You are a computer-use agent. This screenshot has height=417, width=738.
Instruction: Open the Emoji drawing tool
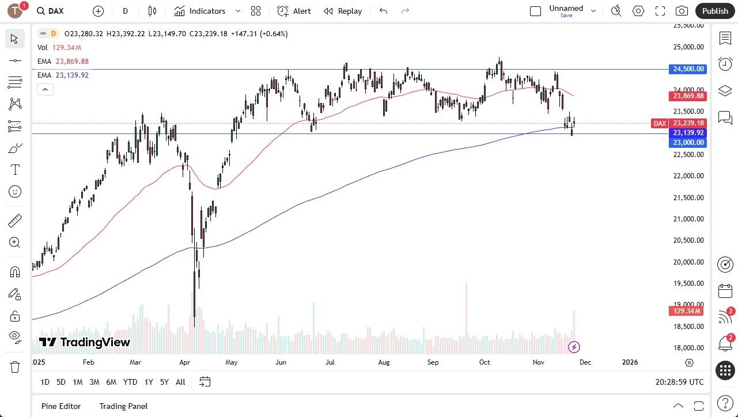tap(14, 192)
